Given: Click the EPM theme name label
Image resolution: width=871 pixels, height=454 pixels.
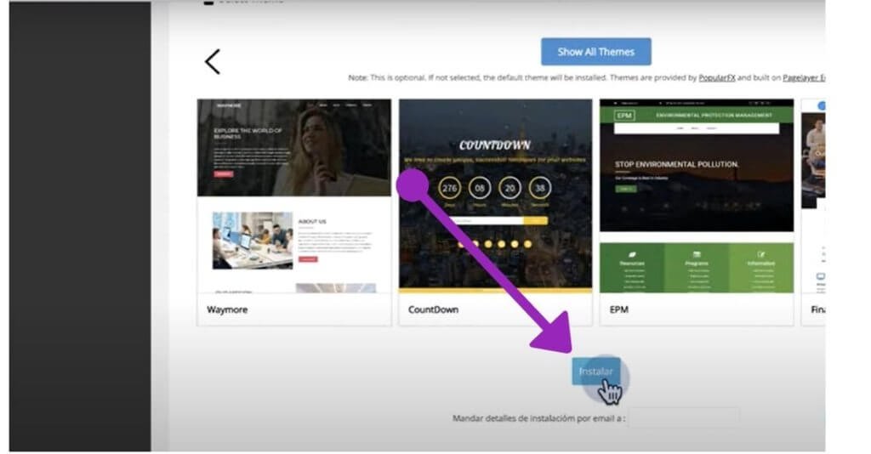Looking at the screenshot, I should 619,309.
